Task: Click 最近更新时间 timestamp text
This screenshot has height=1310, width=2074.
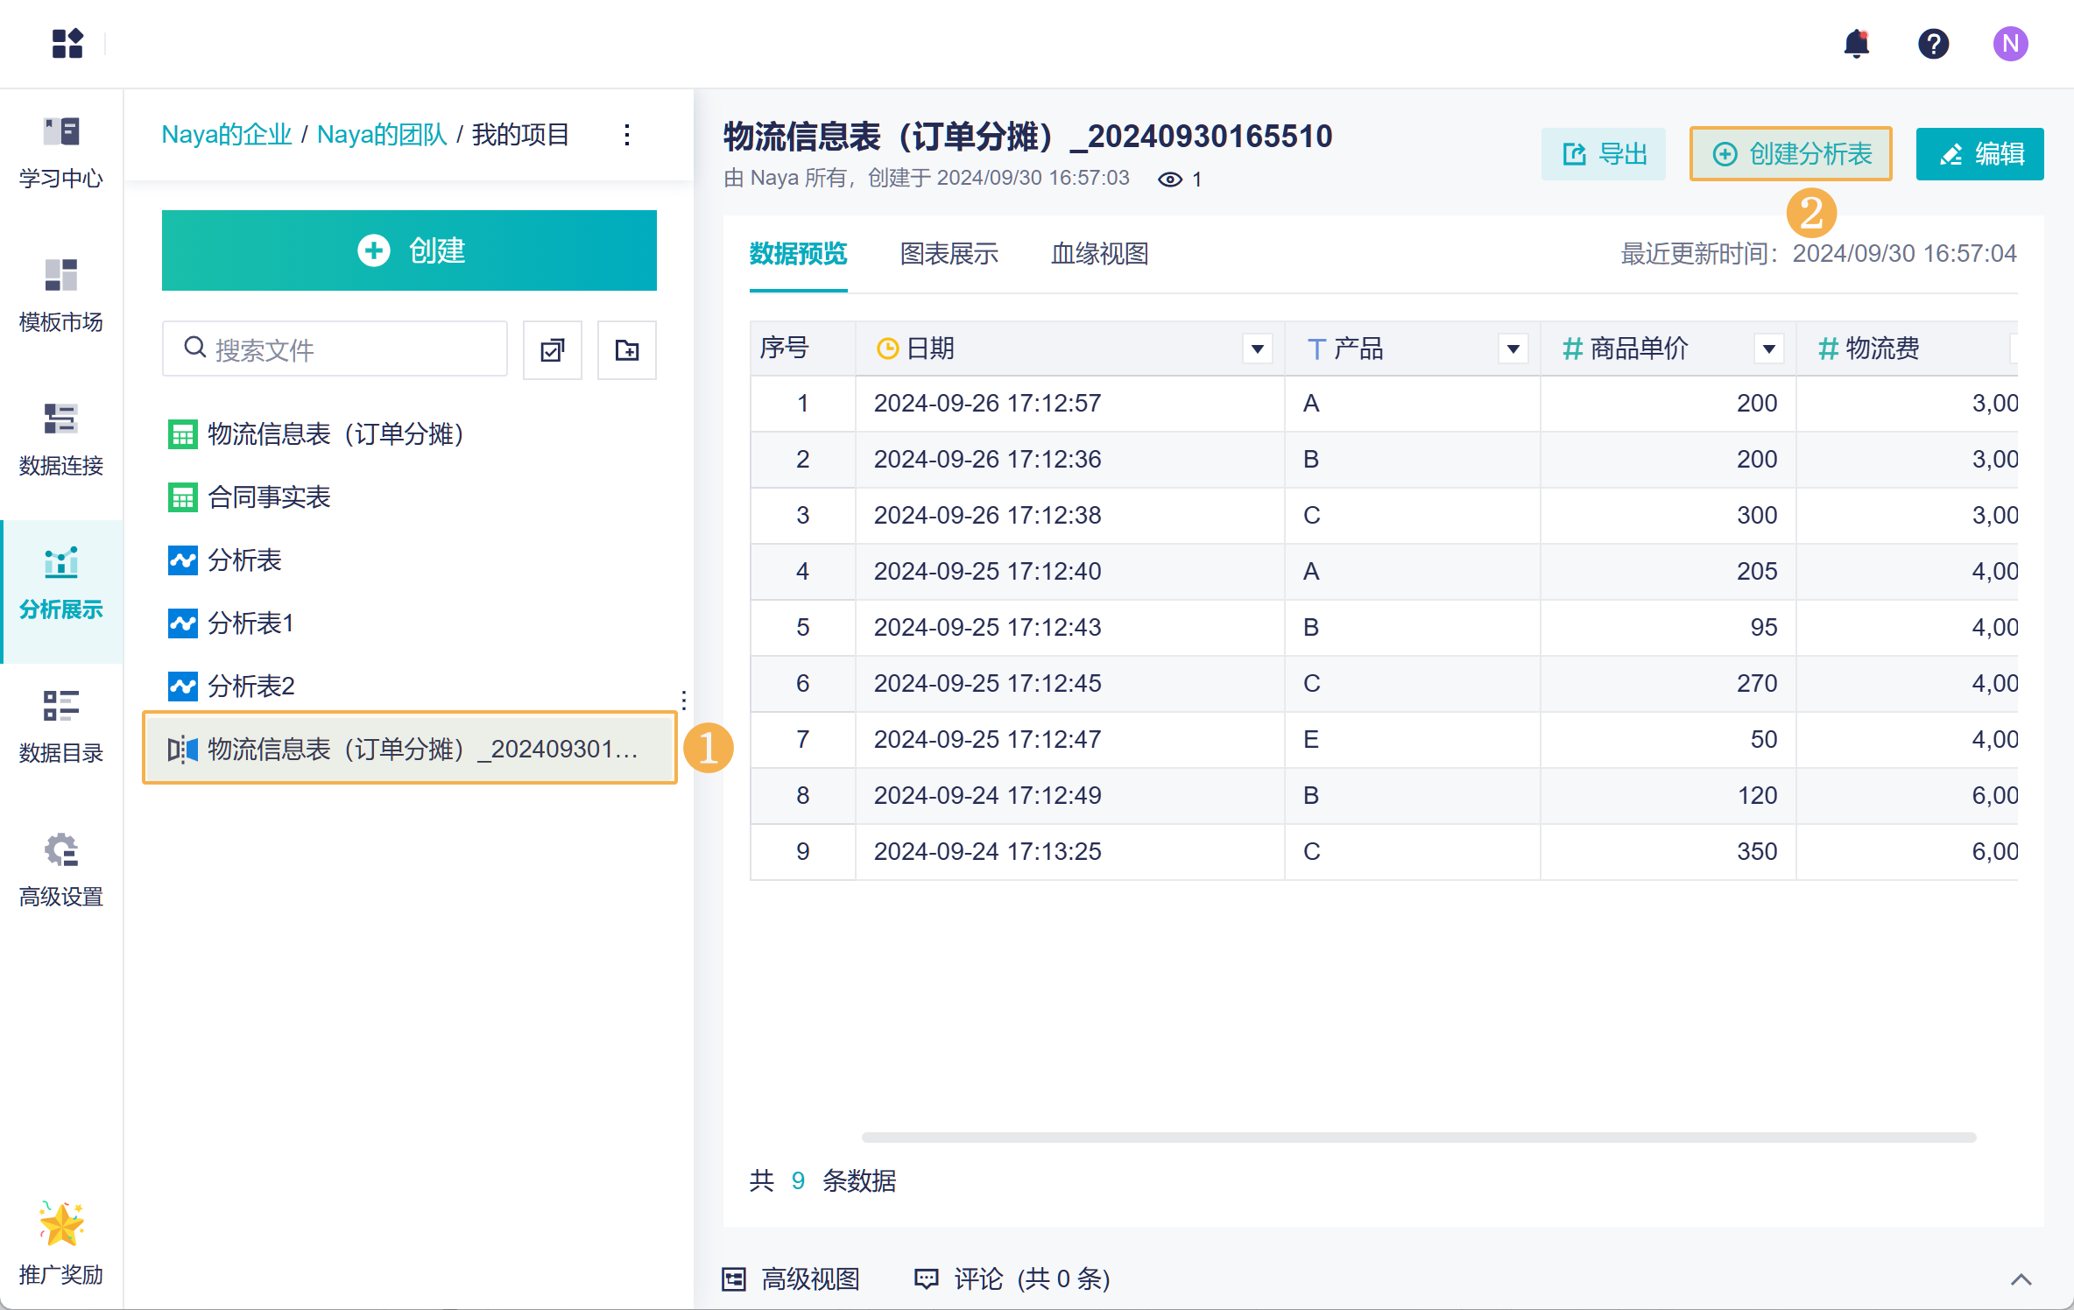Action: pyautogui.click(x=1818, y=254)
